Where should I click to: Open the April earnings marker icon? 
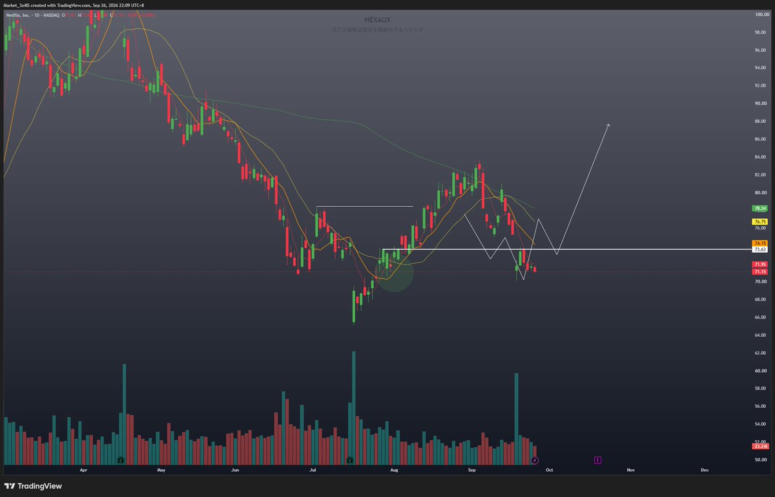pos(121,460)
